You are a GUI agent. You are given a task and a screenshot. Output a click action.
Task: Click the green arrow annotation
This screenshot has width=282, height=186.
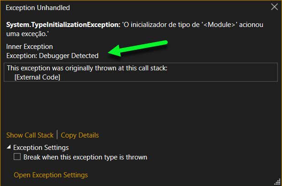click(x=138, y=48)
